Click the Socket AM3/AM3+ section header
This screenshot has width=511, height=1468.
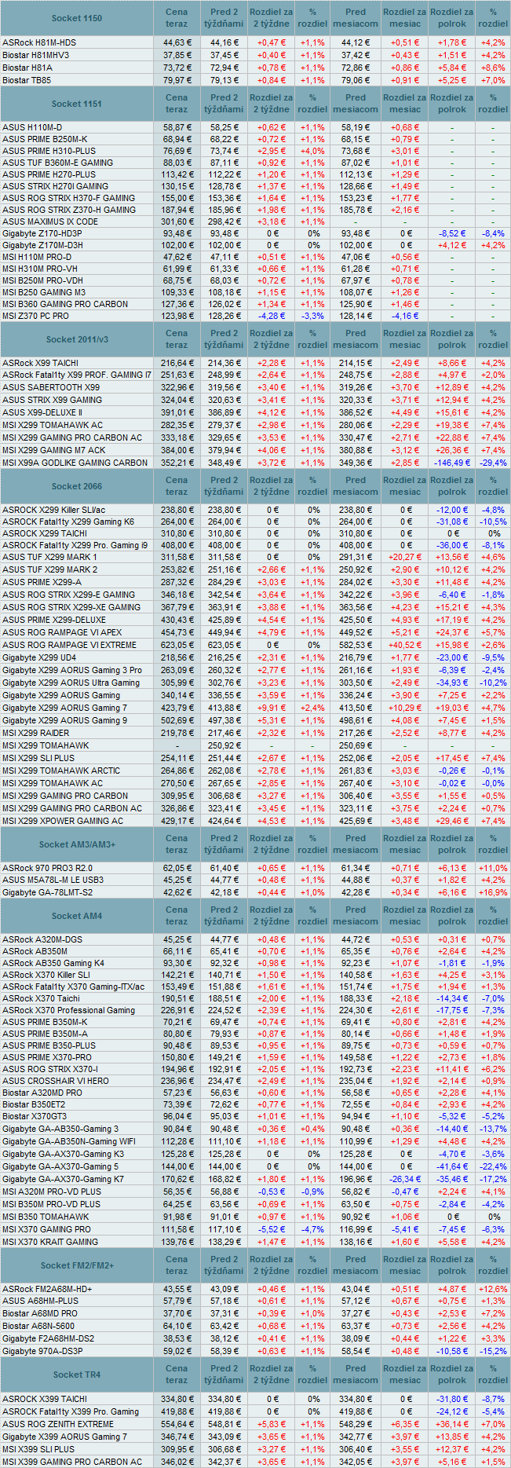[77, 844]
